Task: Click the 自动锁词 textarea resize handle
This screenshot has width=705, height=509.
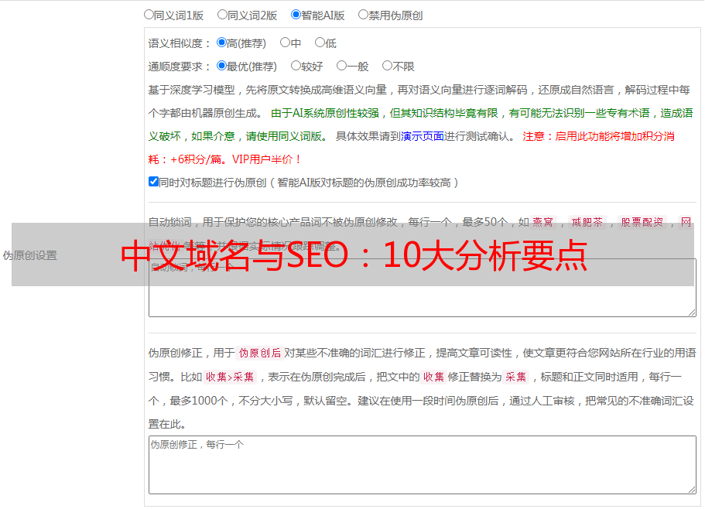Action: 691,311
